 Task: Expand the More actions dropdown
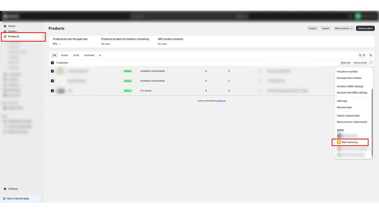[343, 28]
